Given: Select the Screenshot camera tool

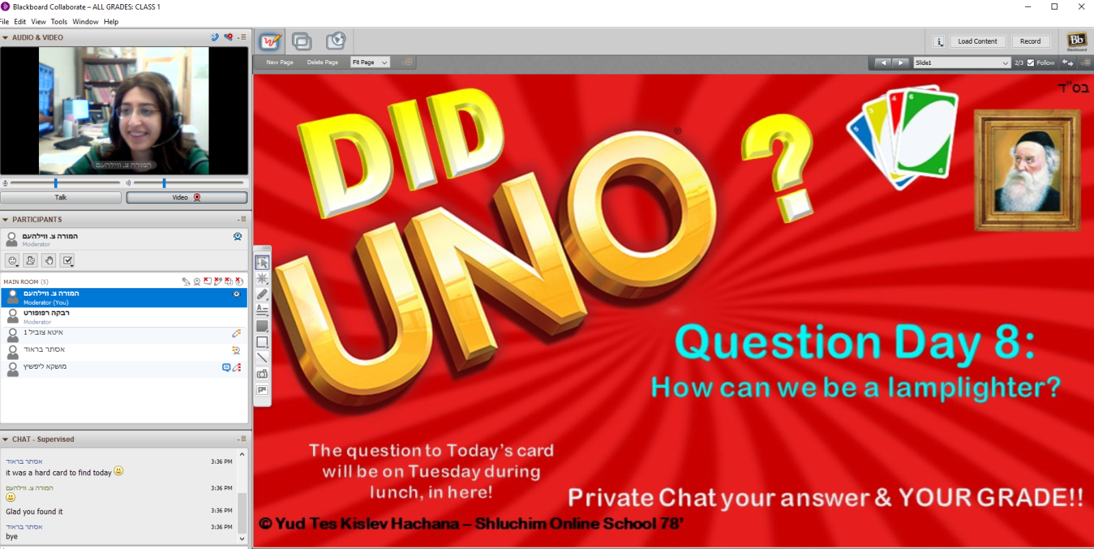Looking at the screenshot, I should [262, 374].
